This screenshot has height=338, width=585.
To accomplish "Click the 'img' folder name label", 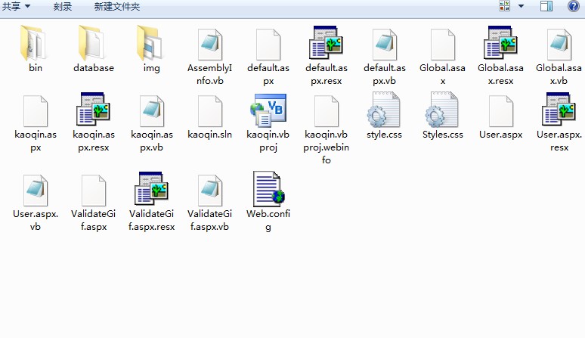I will 151,68.
